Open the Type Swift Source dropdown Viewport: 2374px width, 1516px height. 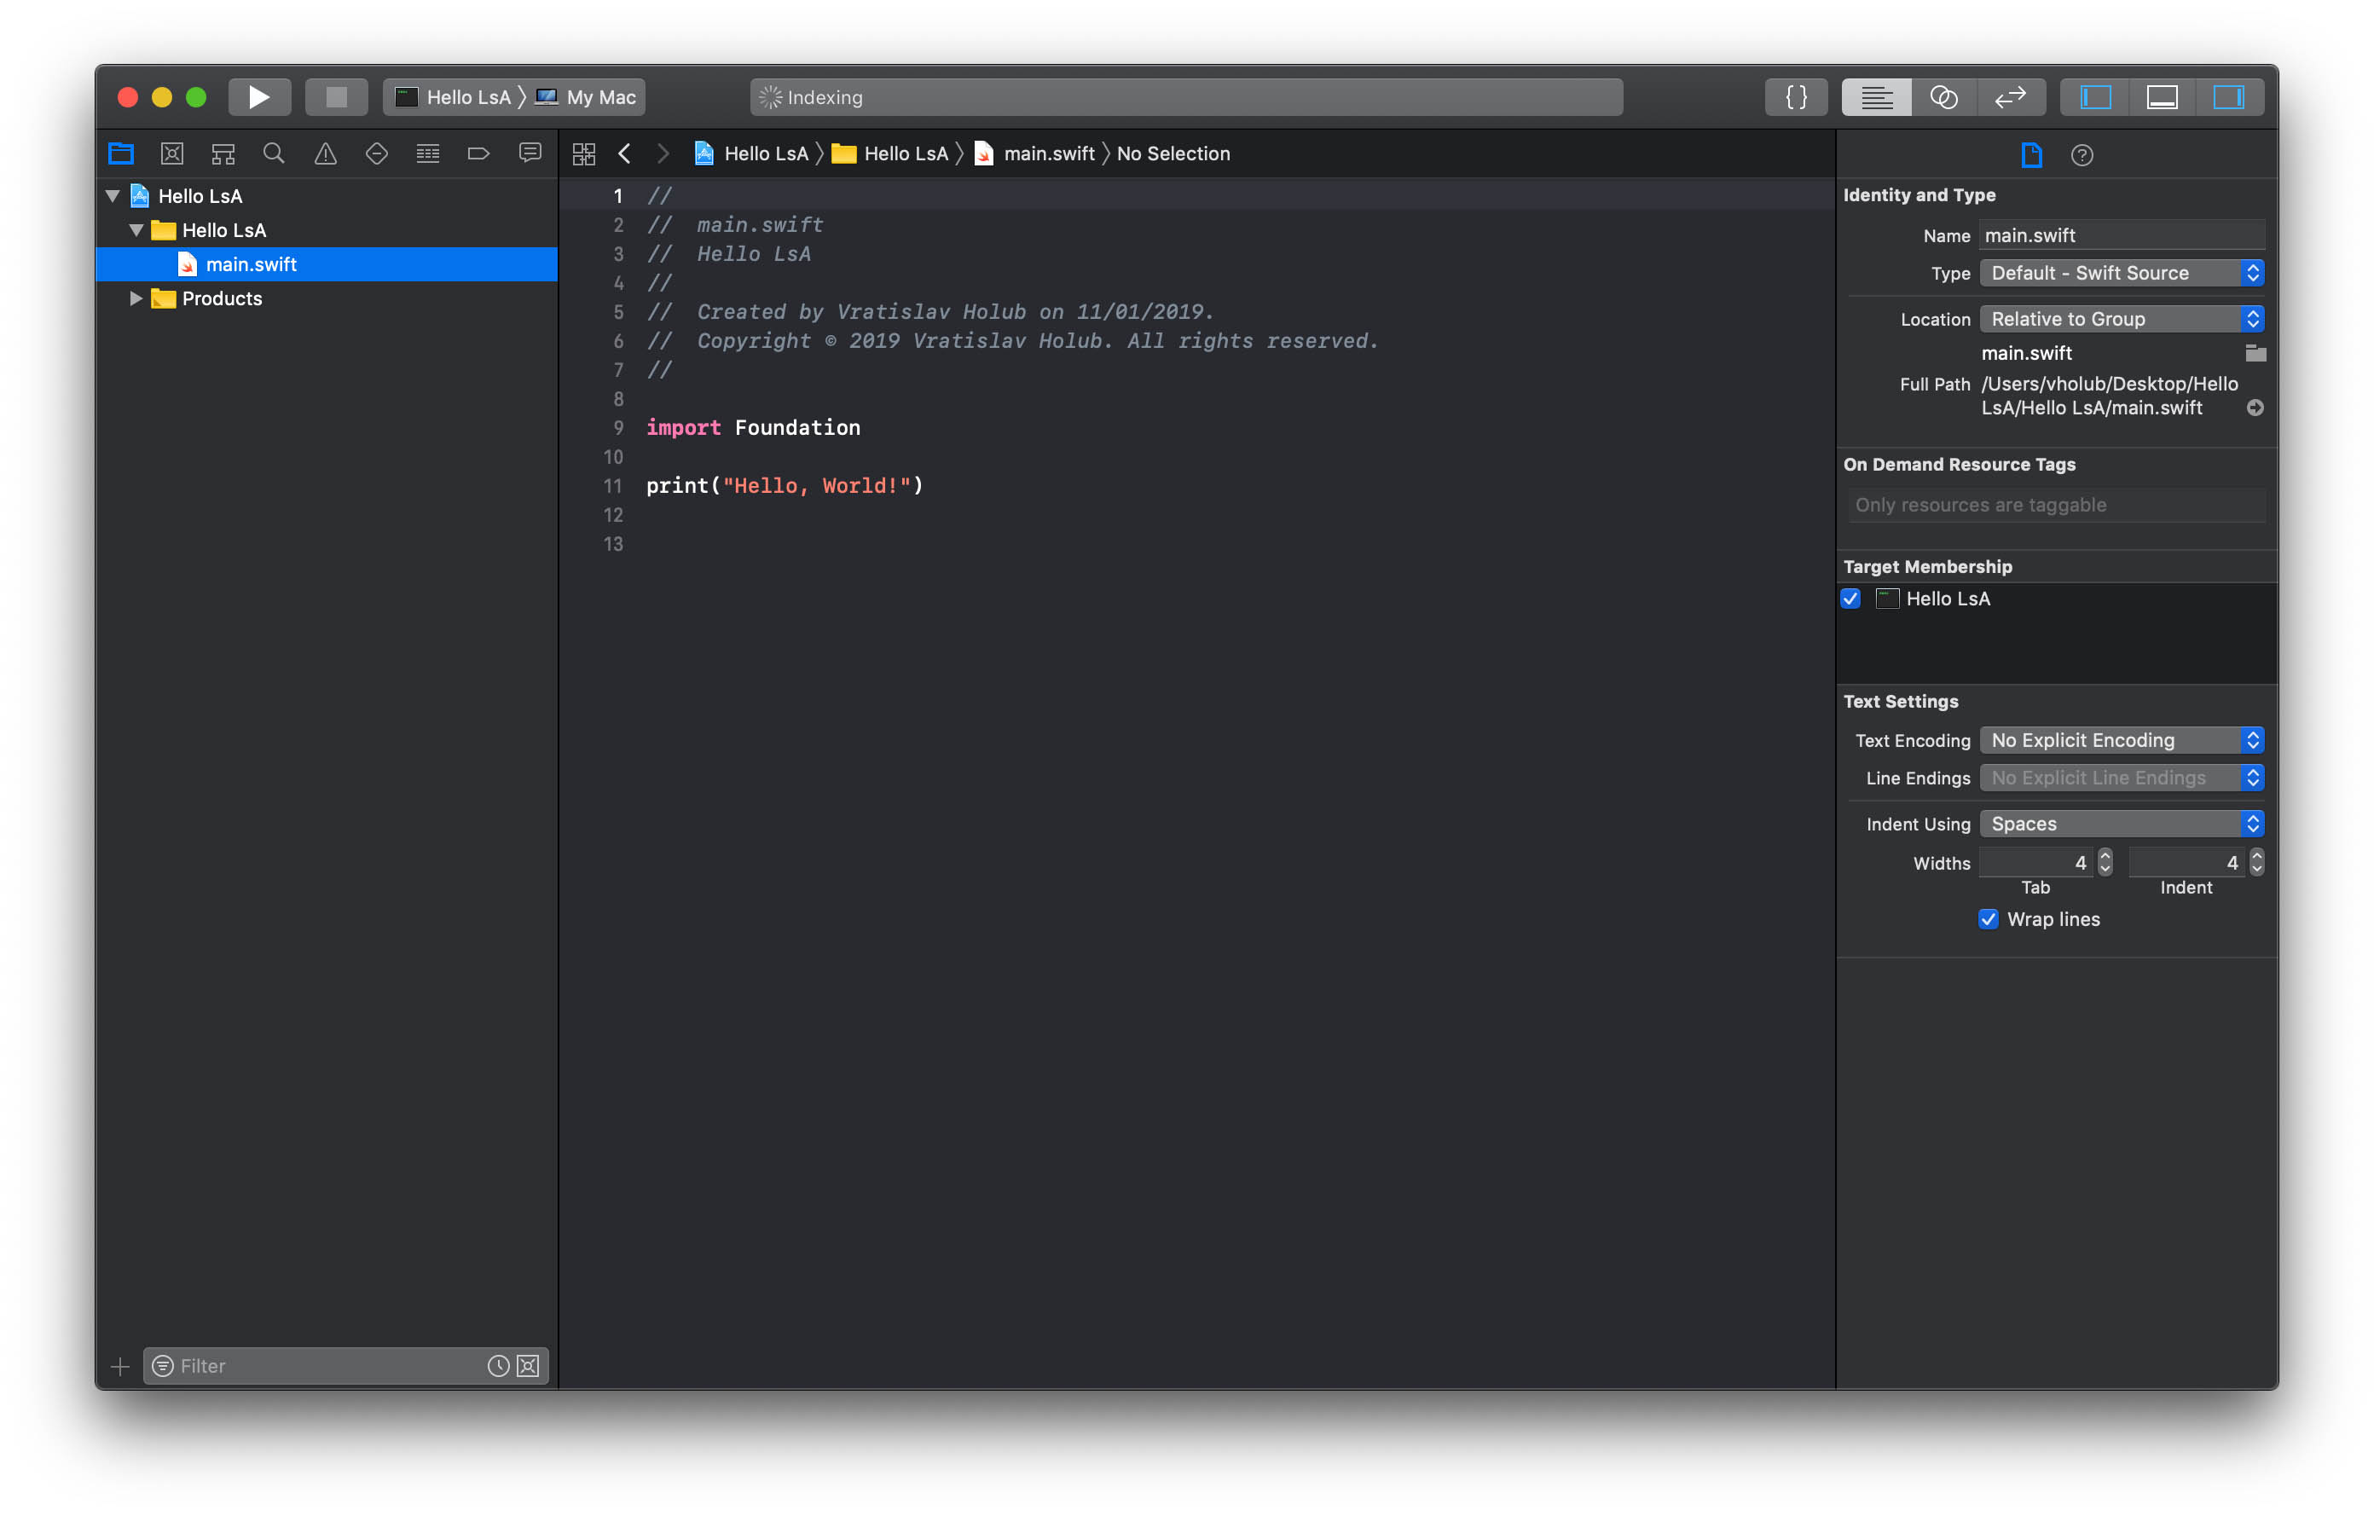point(2121,273)
